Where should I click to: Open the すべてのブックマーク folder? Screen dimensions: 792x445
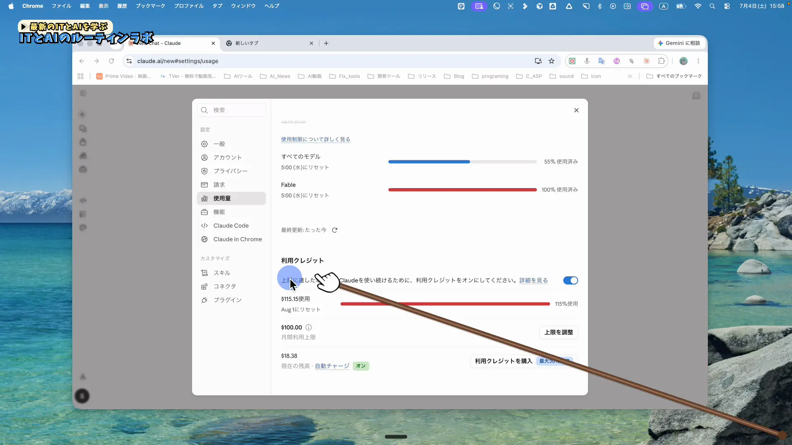(674, 76)
